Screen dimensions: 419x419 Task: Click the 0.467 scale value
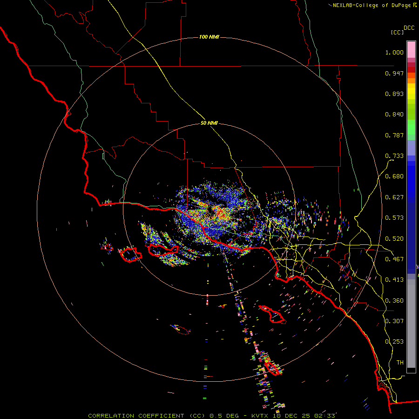coord(394,259)
